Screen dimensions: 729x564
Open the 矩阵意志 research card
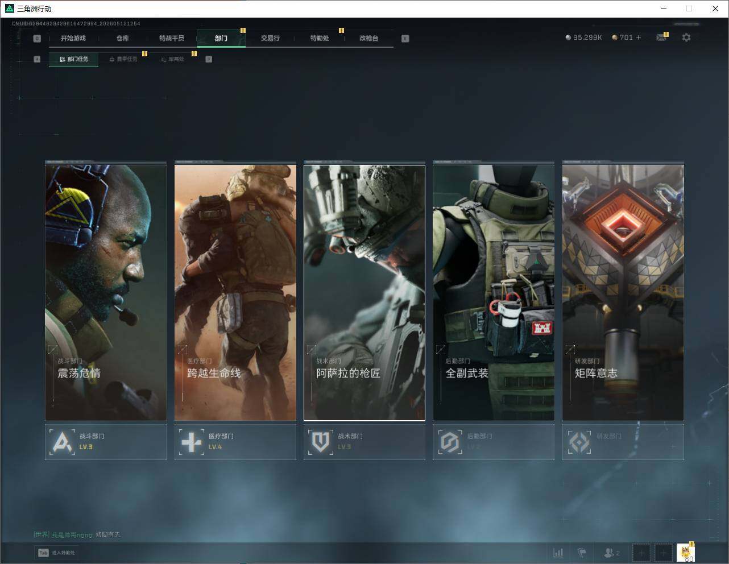(623, 292)
